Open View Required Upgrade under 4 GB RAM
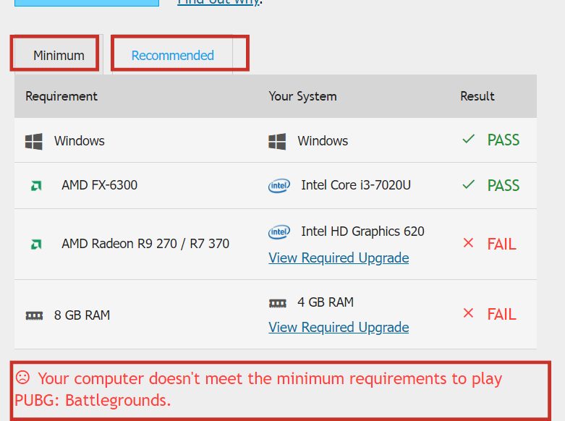The image size is (565, 421). [339, 328]
